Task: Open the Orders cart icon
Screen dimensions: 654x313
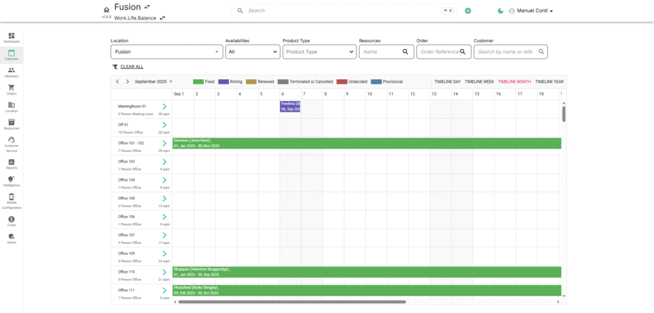Action: [x=11, y=89]
